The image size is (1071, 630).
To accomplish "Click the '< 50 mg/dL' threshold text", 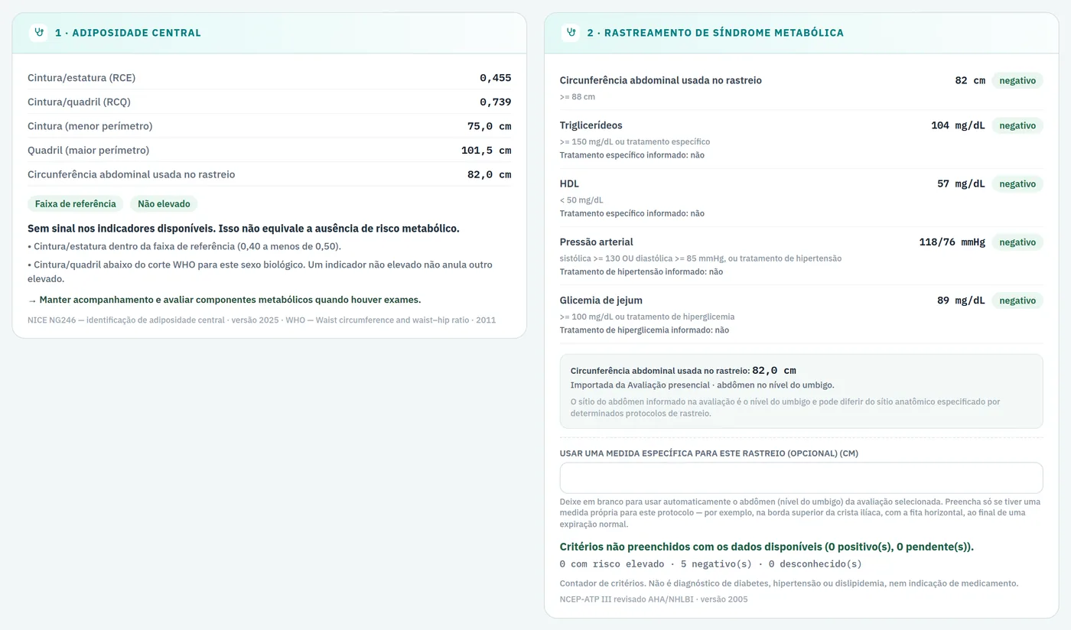I will pos(581,200).
